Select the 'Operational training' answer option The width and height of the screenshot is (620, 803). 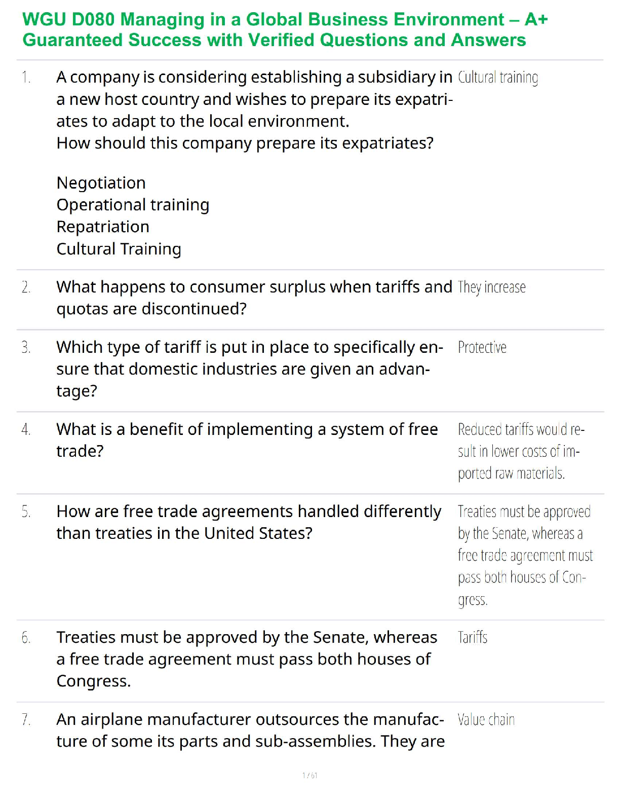(x=133, y=205)
